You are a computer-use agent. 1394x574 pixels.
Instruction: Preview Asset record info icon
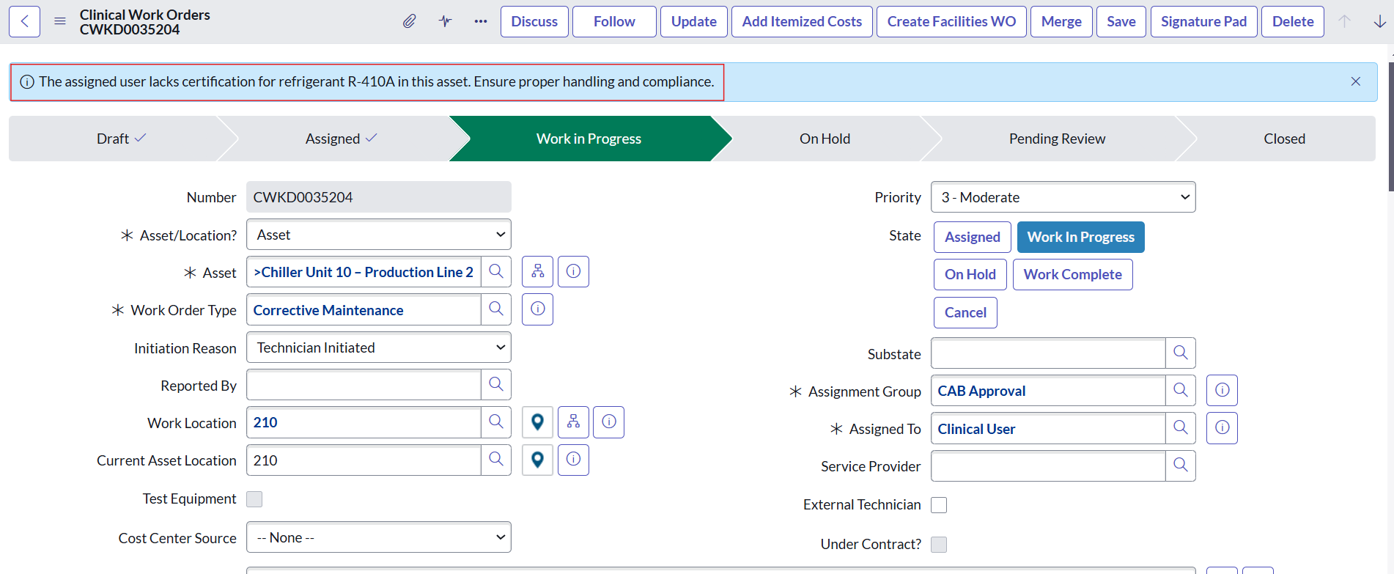pyautogui.click(x=573, y=272)
